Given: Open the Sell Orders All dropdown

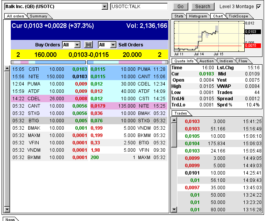Looking at the screenshot, I should click(x=113, y=45).
